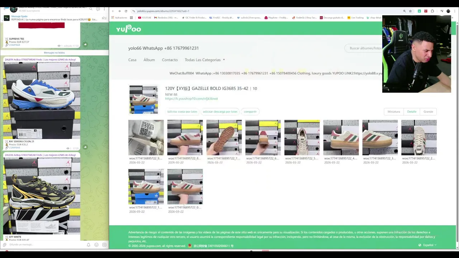459x258 pixels.
Task: Click solicitar descarga por lotes button
Action: pos(220,111)
